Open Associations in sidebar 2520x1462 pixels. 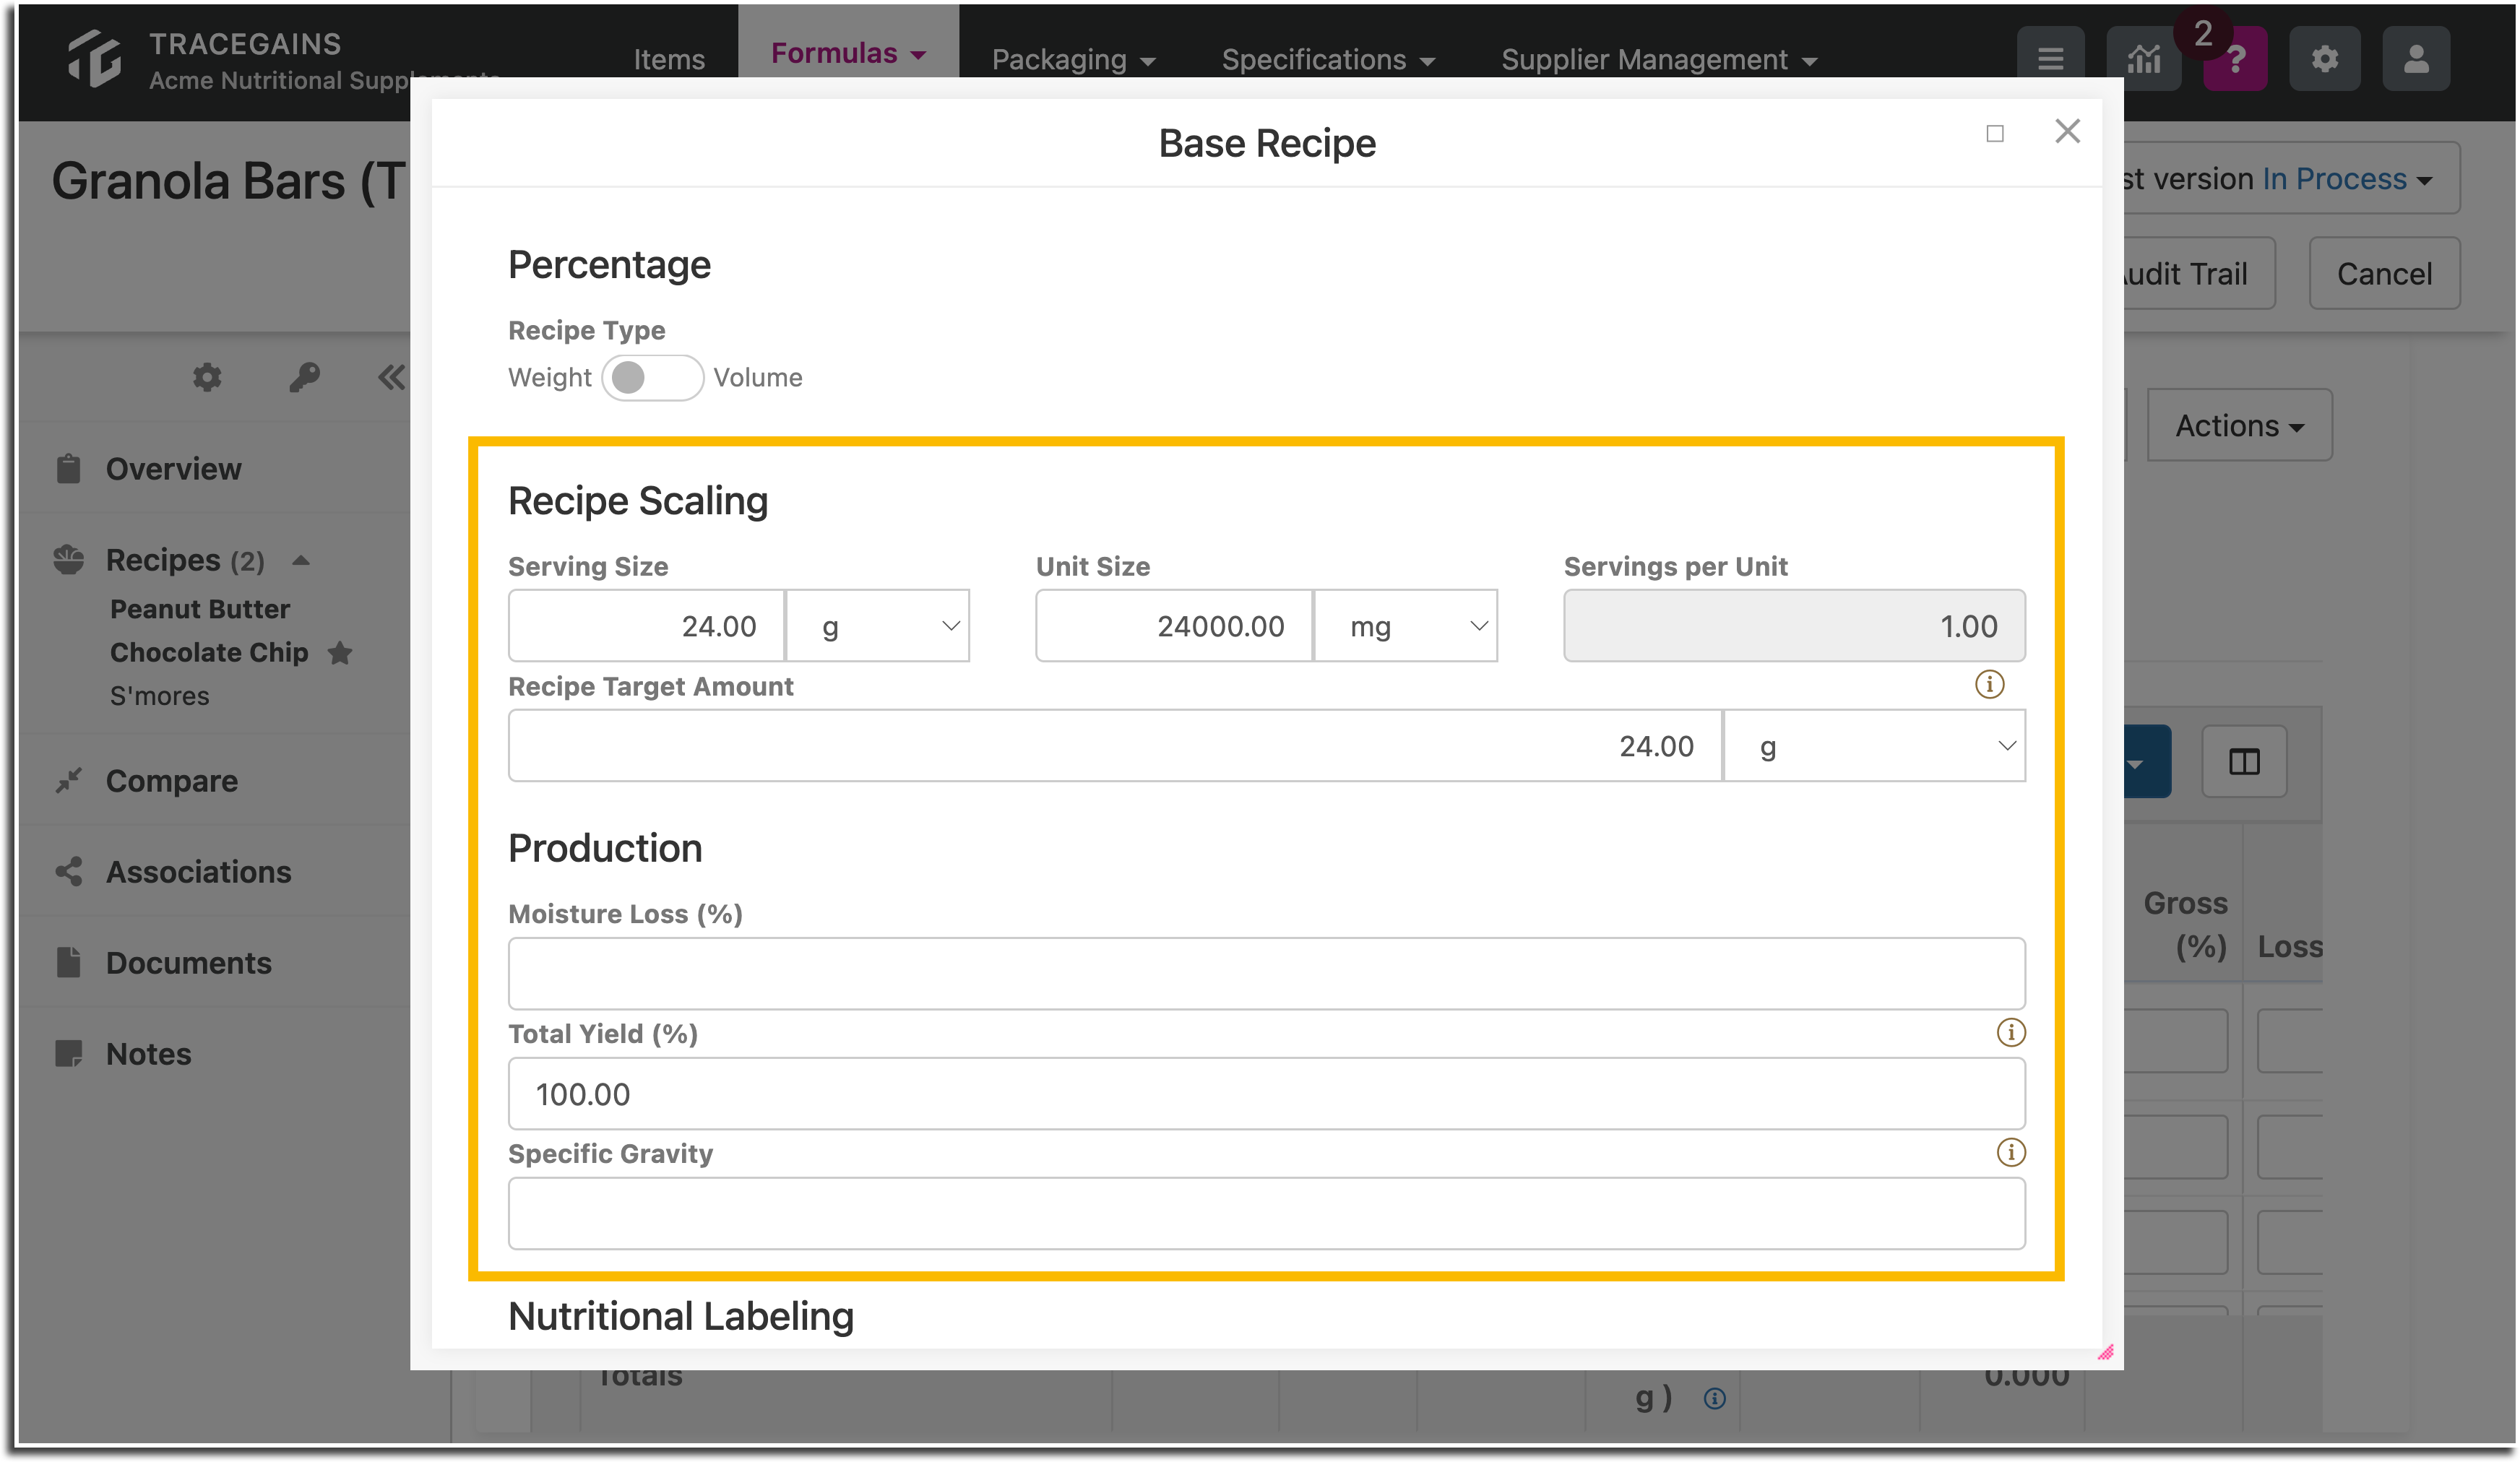click(198, 871)
